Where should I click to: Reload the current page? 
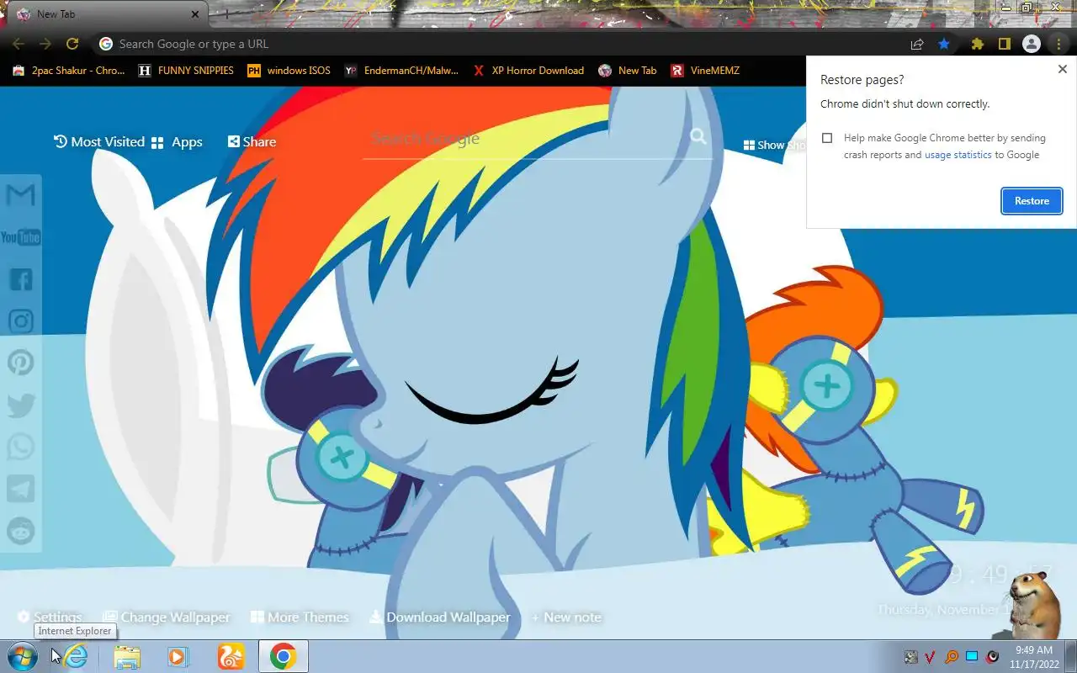[x=72, y=44]
